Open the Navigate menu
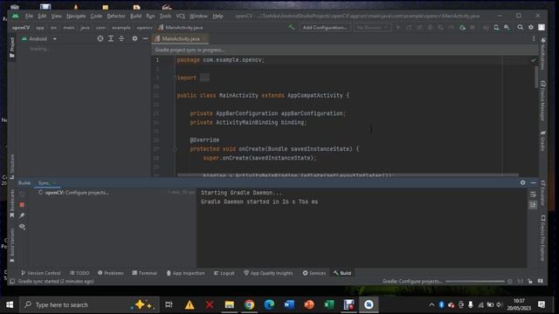The width and height of the screenshot is (559, 314). pyautogui.click(x=76, y=16)
